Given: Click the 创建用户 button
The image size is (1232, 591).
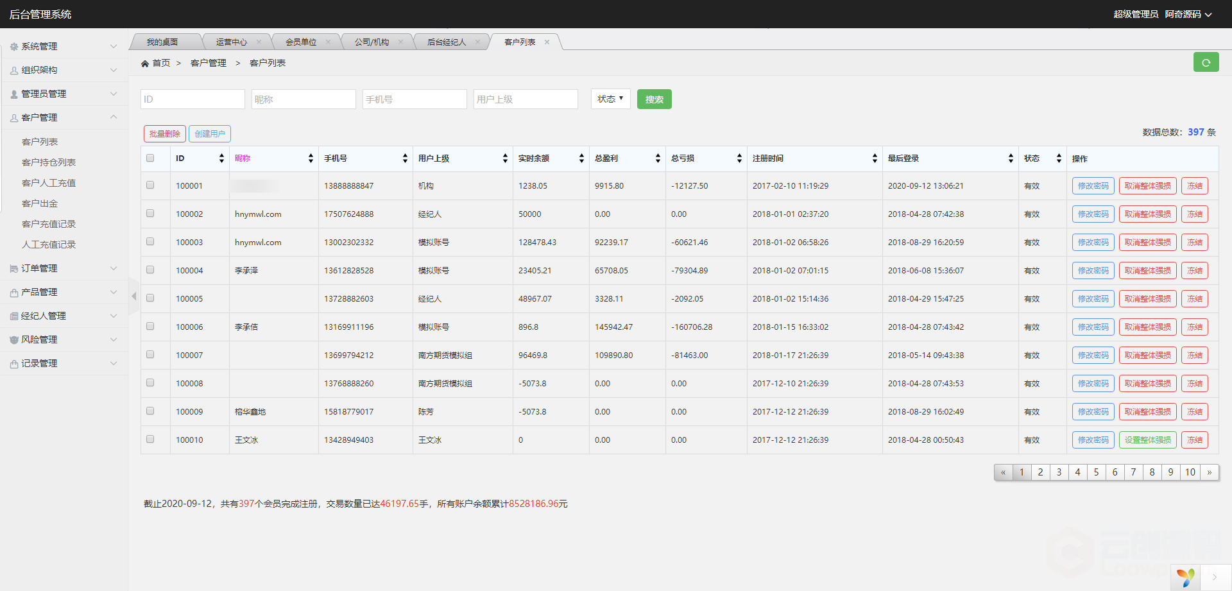Looking at the screenshot, I should [210, 133].
